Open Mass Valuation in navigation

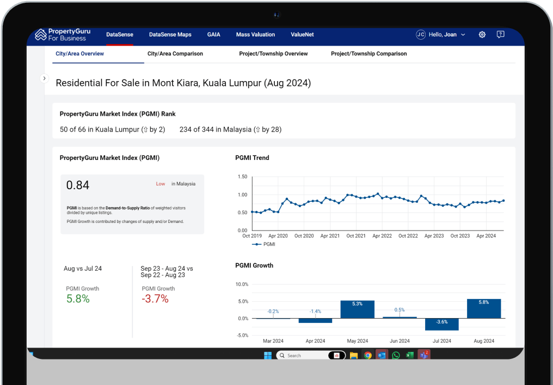point(255,34)
